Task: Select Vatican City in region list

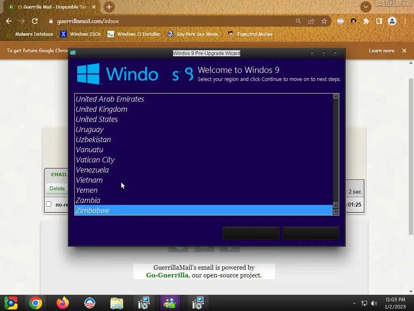Action: pos(204,160)
